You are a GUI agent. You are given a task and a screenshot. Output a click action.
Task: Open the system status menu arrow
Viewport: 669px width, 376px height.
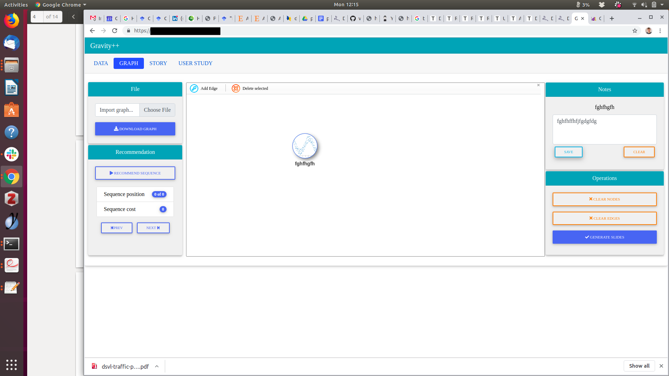(662, 5)
